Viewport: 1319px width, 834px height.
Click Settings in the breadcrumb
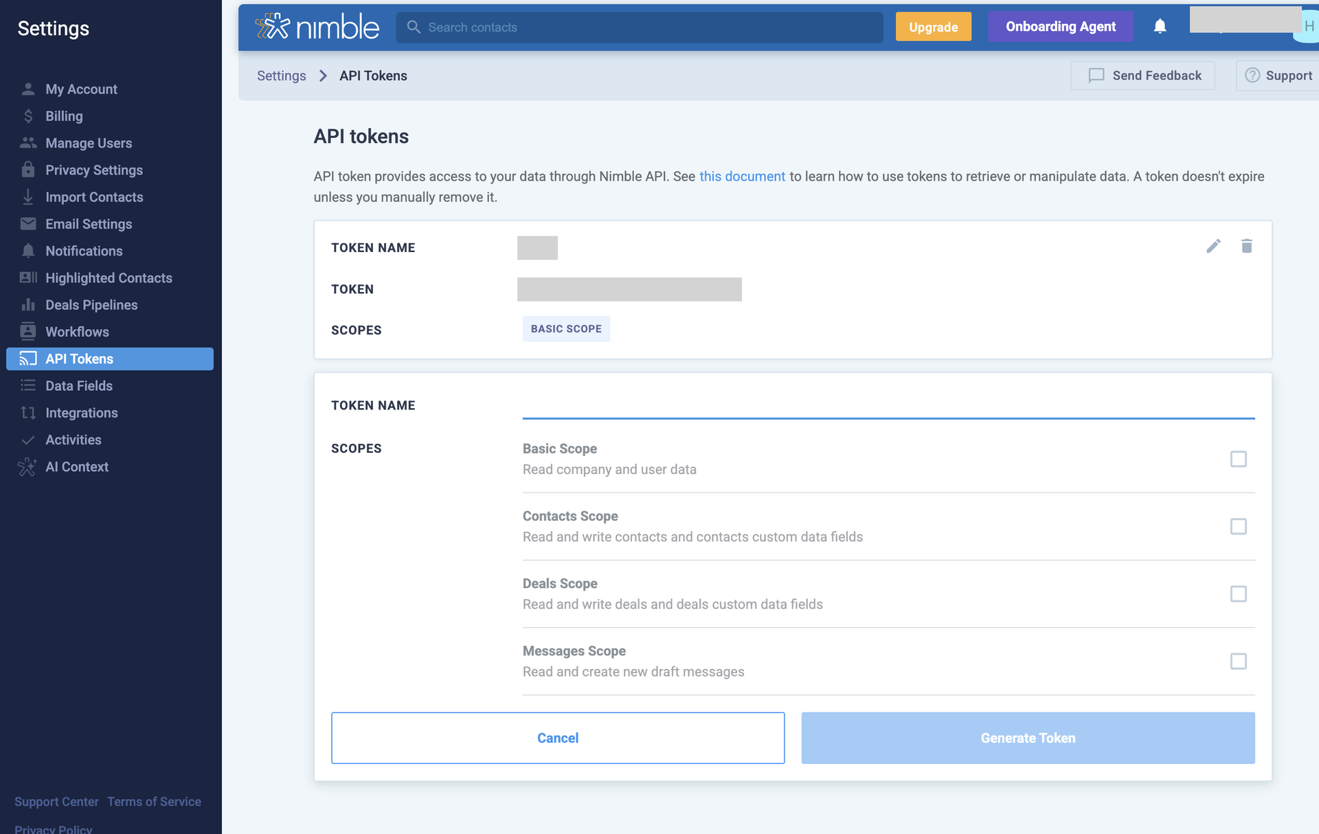281,76
